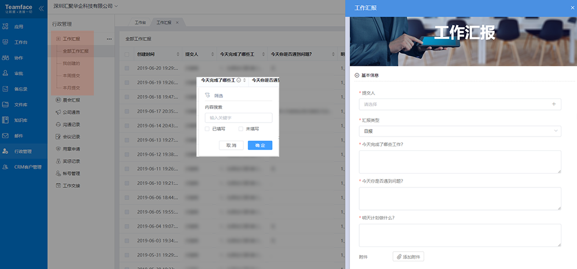Check row dated 2019-06-17 20:35
Screen dimensions: 577x269
coord(127,111)
